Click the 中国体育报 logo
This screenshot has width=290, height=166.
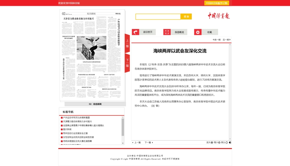[x=219, y=16]
